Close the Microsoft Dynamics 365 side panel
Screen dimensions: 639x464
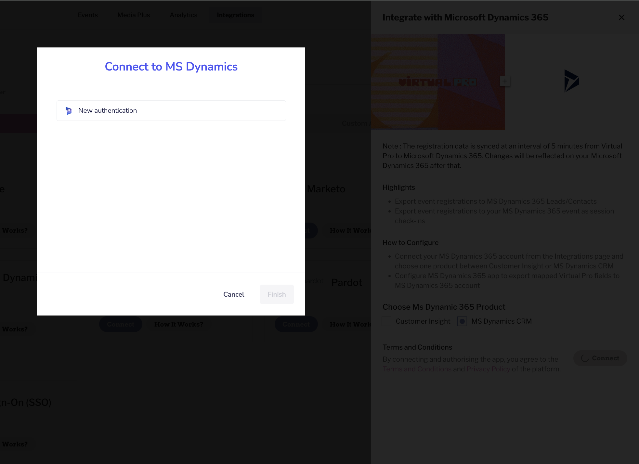(x=621, y=18)
